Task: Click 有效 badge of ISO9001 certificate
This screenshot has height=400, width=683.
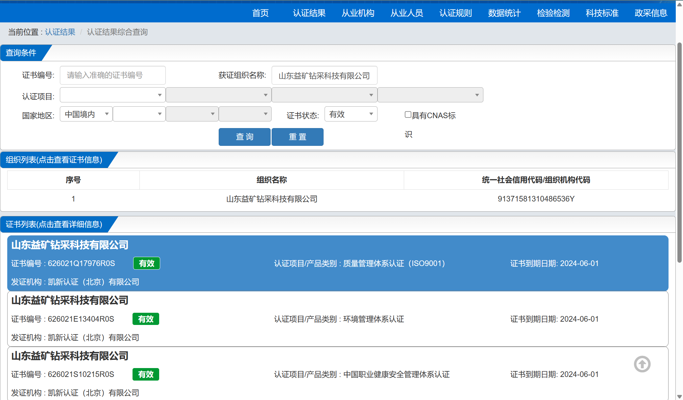Action: [146, 263]
